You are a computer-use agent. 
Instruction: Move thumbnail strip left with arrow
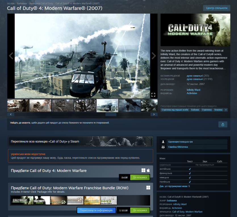(11, 114)
